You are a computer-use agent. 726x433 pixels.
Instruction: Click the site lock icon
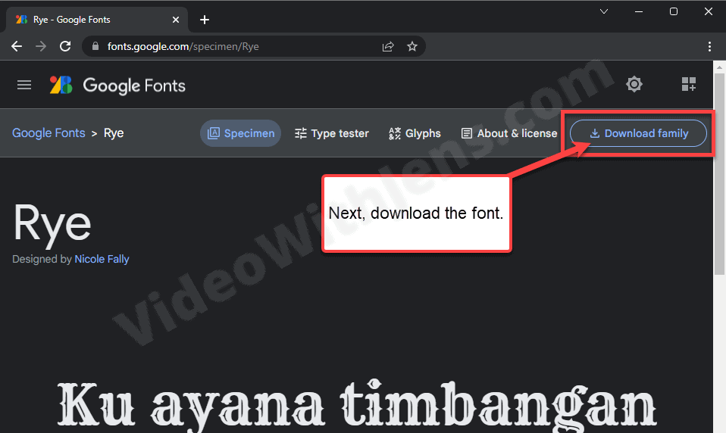point(95,46)
